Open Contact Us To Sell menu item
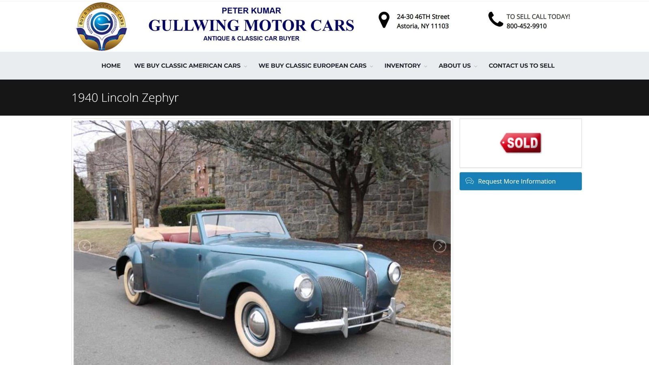The image size is (649, 365). pos(521,65)
